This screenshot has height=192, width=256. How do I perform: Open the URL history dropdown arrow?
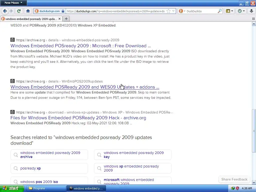[173, 11]
